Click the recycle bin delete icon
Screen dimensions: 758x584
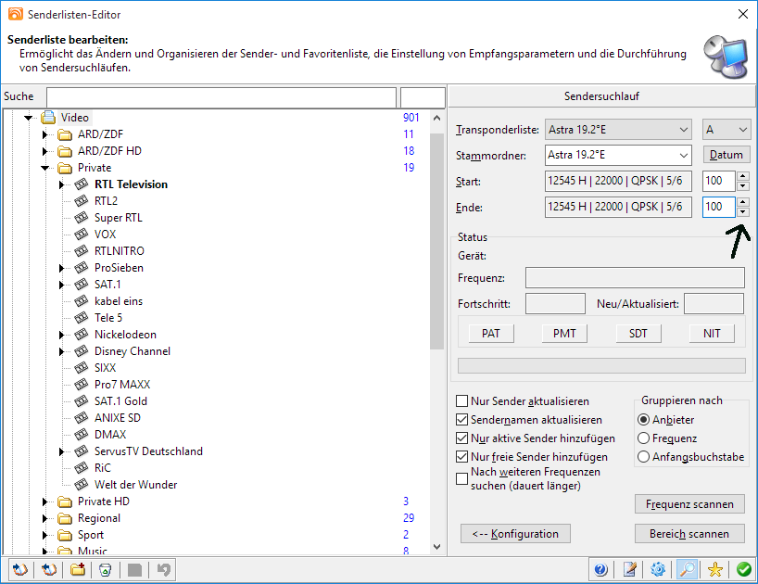click(x=106, y=569)
